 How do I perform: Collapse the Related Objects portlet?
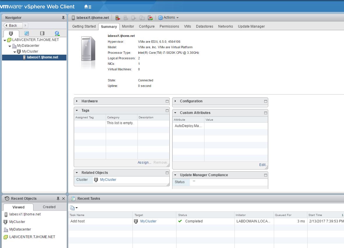(x=77, y=173)
